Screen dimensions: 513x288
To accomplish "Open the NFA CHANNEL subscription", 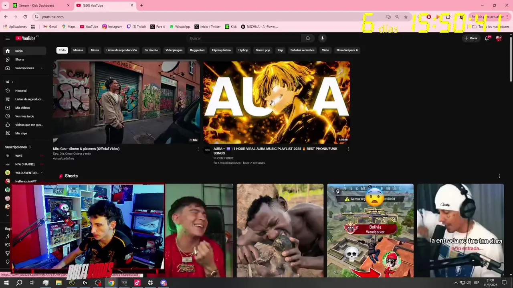I will pyautogui.click(x=24, y=164).
